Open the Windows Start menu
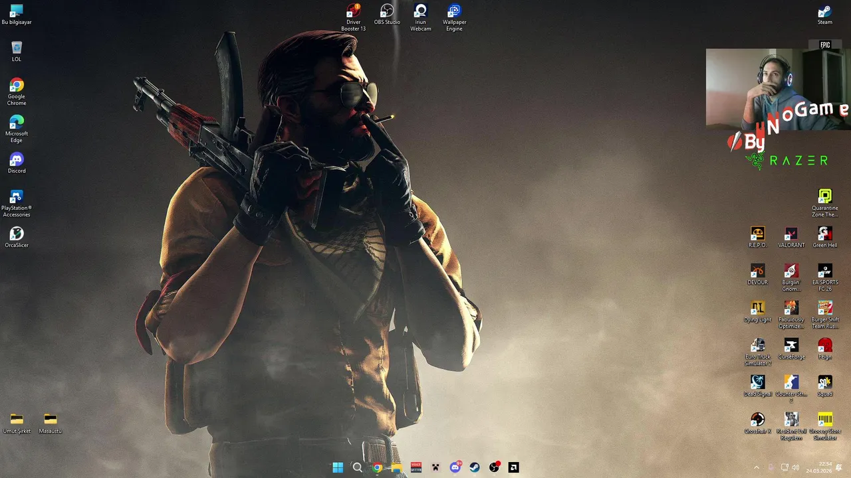Image resolution: width=851 pixels, height=478 pixels. pos(338,467)
